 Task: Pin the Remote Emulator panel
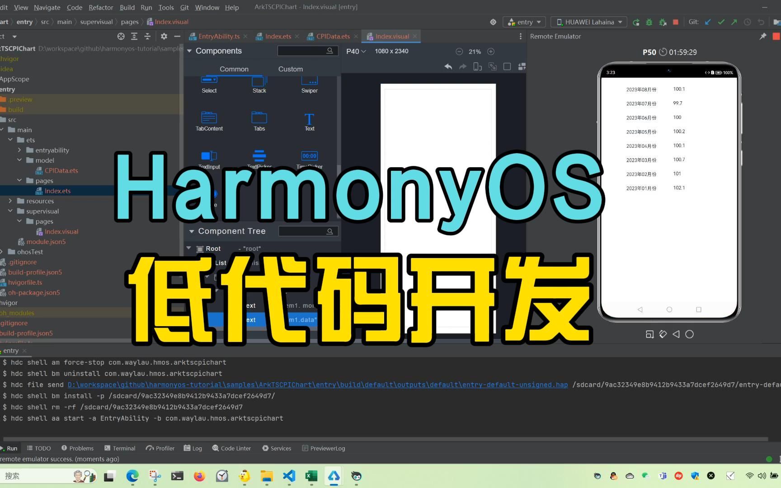763,36
